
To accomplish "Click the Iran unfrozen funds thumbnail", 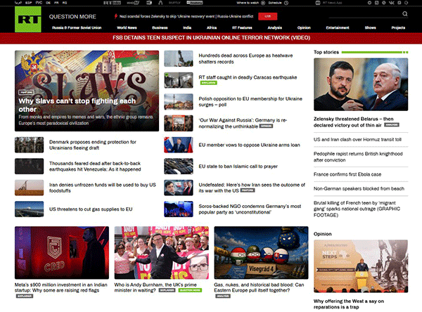I will point(29,188).
